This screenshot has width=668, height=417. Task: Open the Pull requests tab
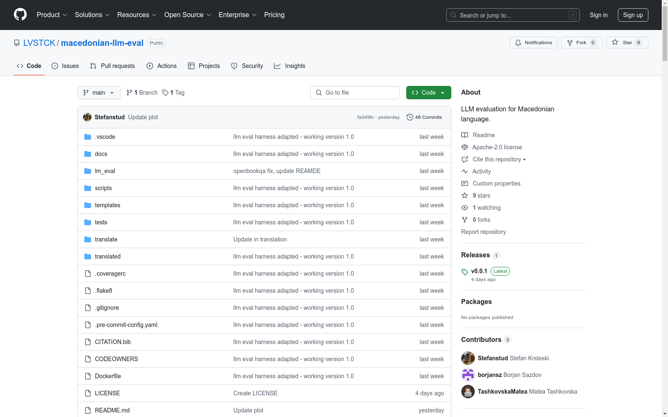pyautogui.click(x=112, y=66)
